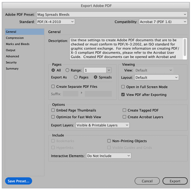Viewport: 193px width, 191px height.
Task: Open the Adobe PDF Preset dropdown
Action: (x=112, y=14)
